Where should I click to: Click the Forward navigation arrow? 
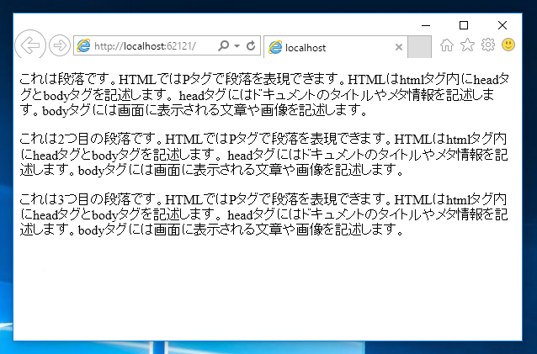click(60, 45)
